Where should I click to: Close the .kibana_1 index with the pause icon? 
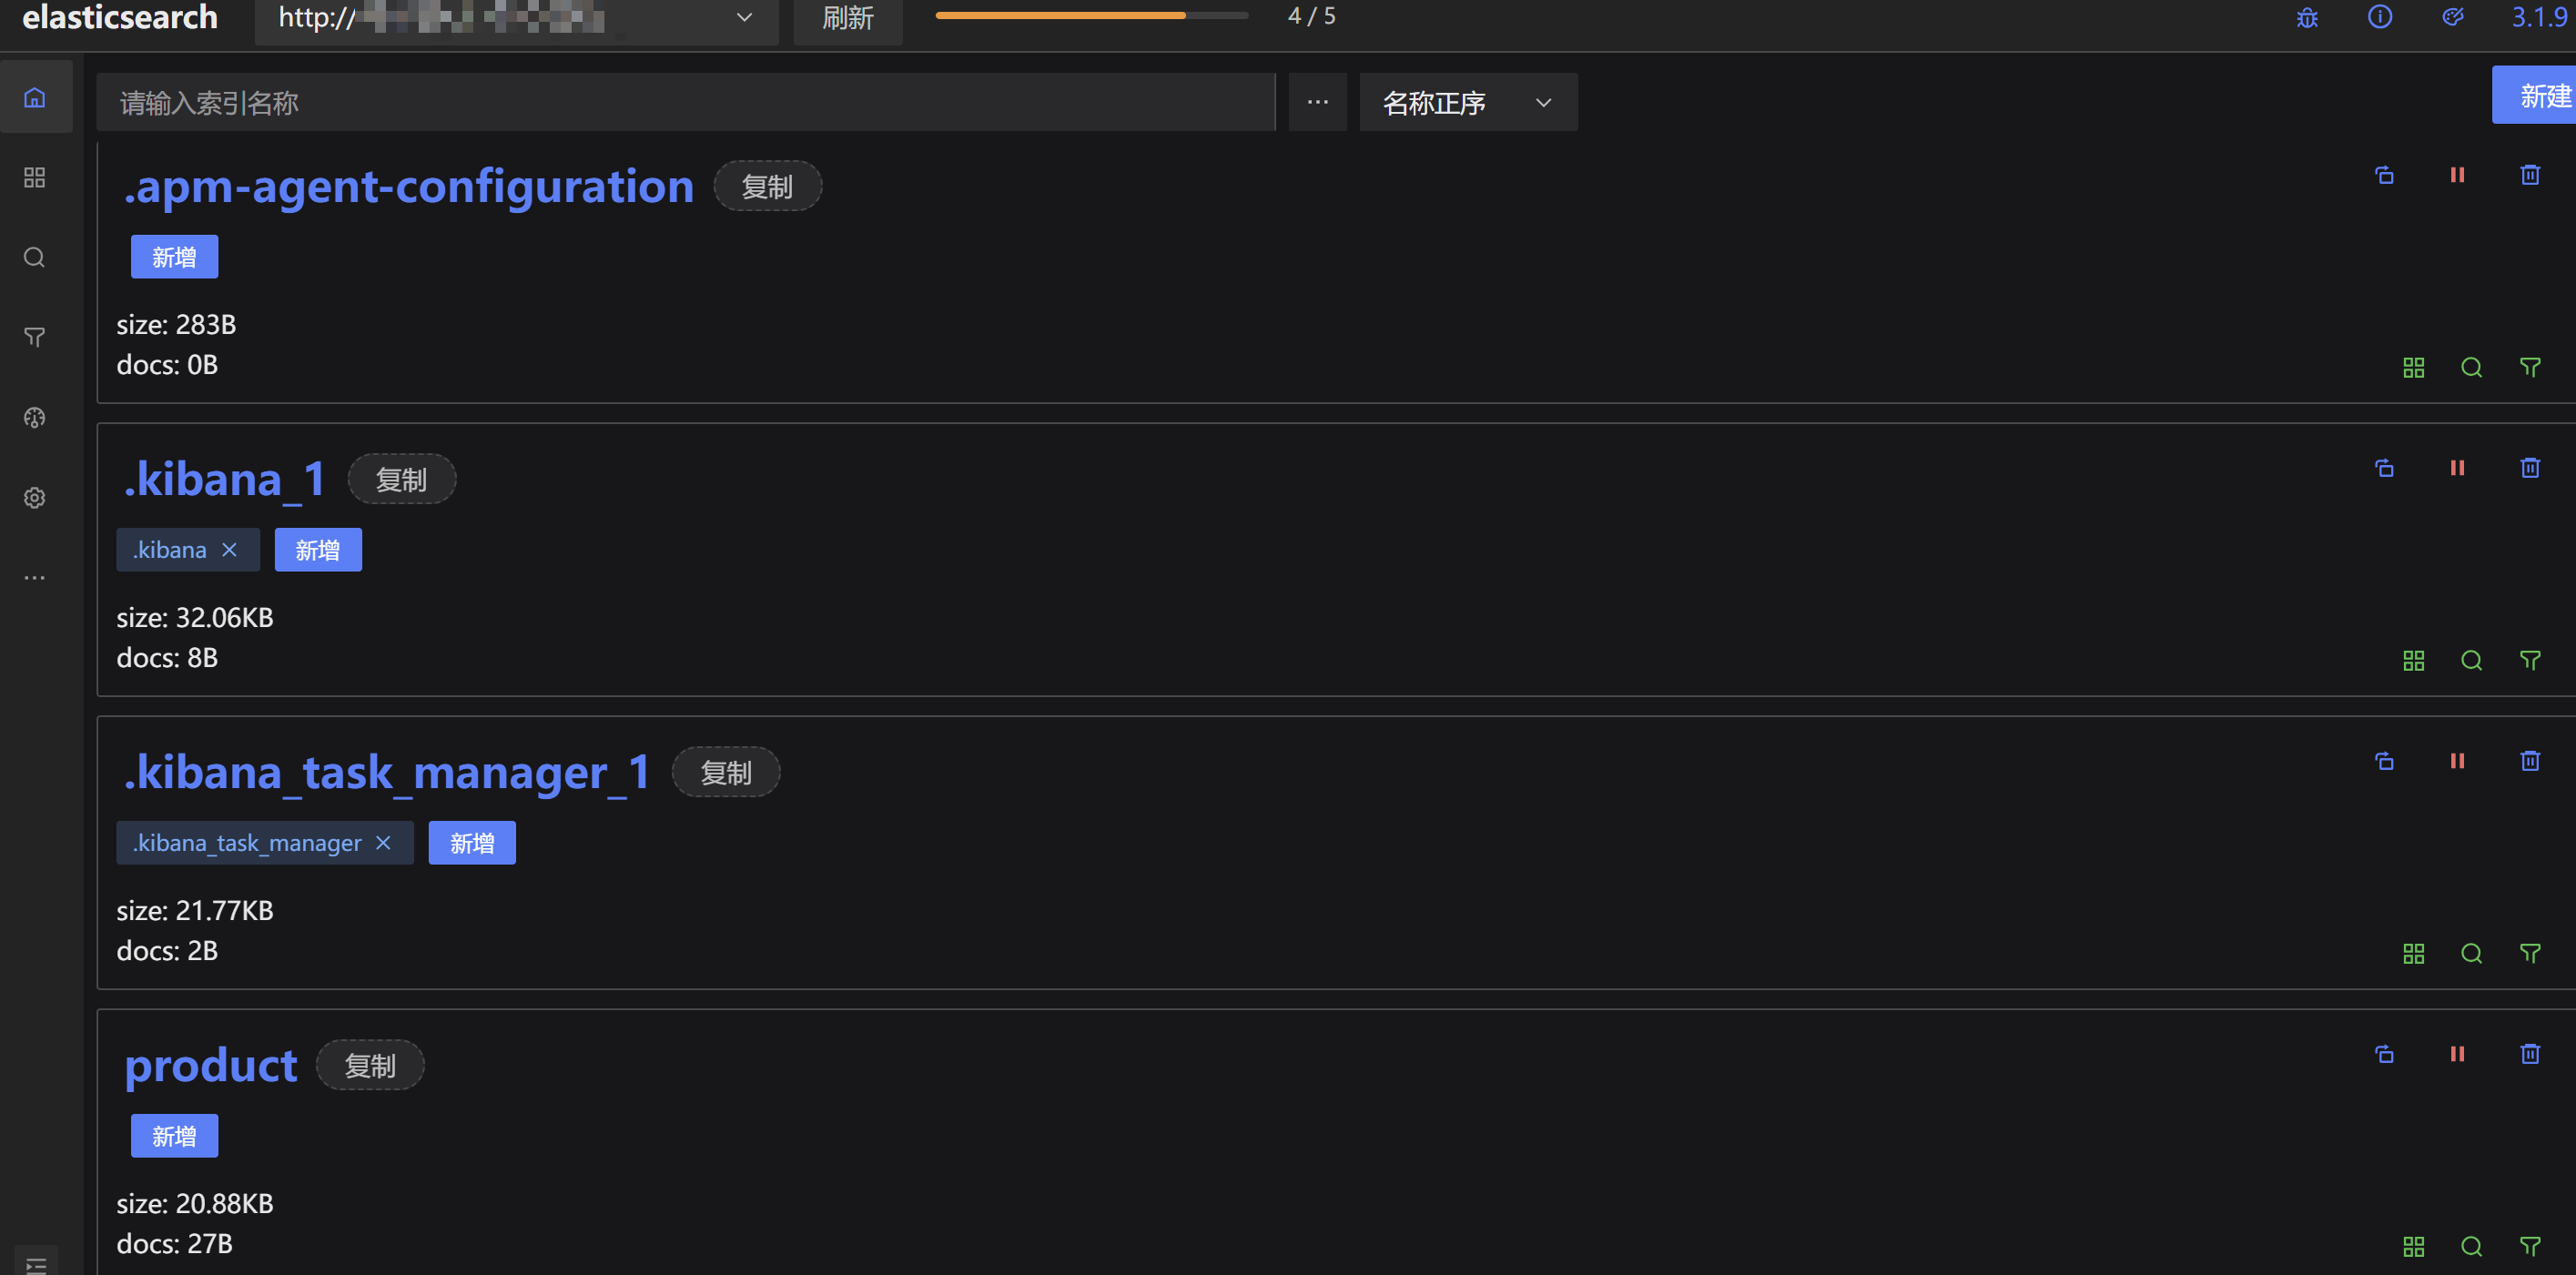pyautogui.click(x=2457, y=468)
